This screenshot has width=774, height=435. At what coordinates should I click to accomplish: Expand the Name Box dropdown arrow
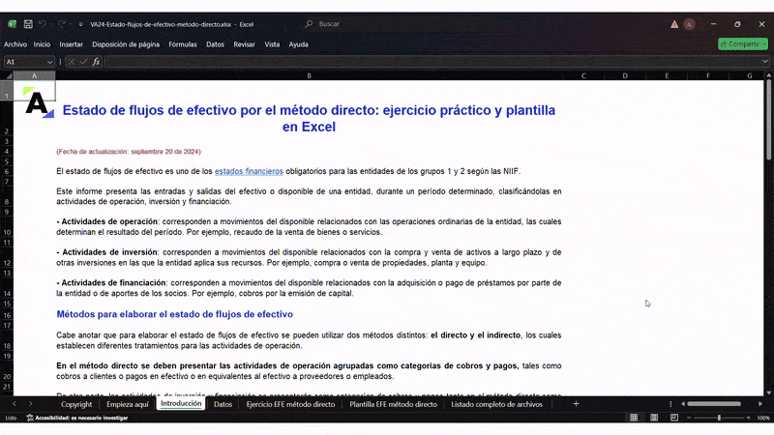tap(50, 61)
